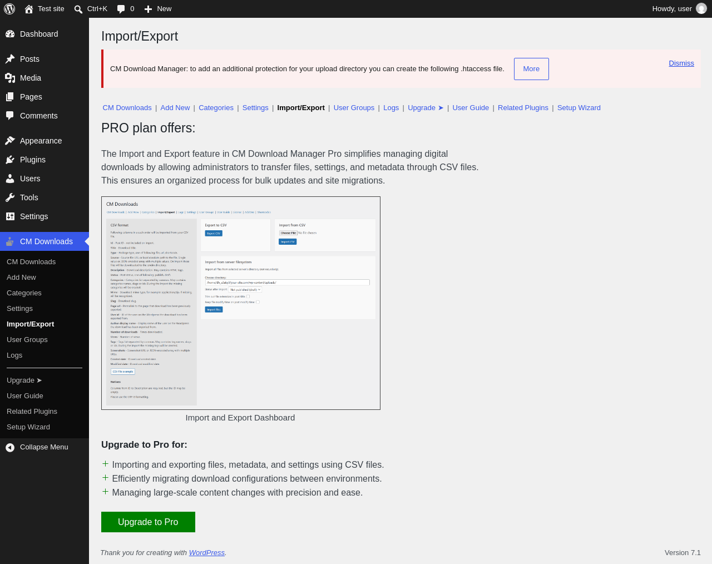The image size is (712, 564).
Task: Click the user avatar next to Howdy
Action: (x=701, y=9)
